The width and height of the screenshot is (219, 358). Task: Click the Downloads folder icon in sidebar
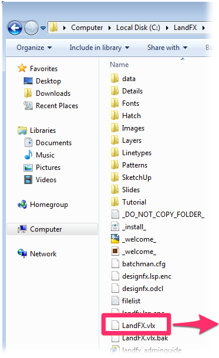click(28, 93)
